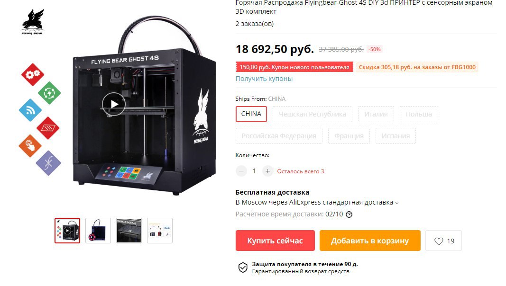
Task: Click the Flying Bear logo
Action: pyautogui.click(x=33, y=22)
